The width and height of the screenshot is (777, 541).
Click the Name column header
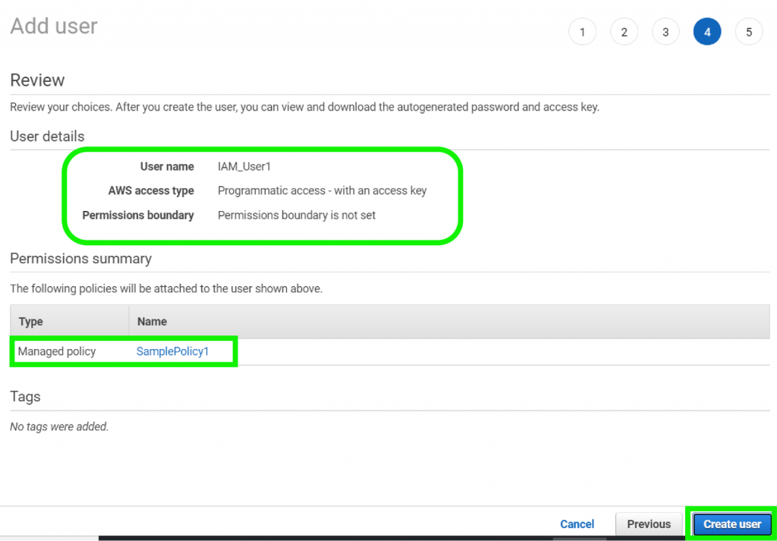[152, 322]
